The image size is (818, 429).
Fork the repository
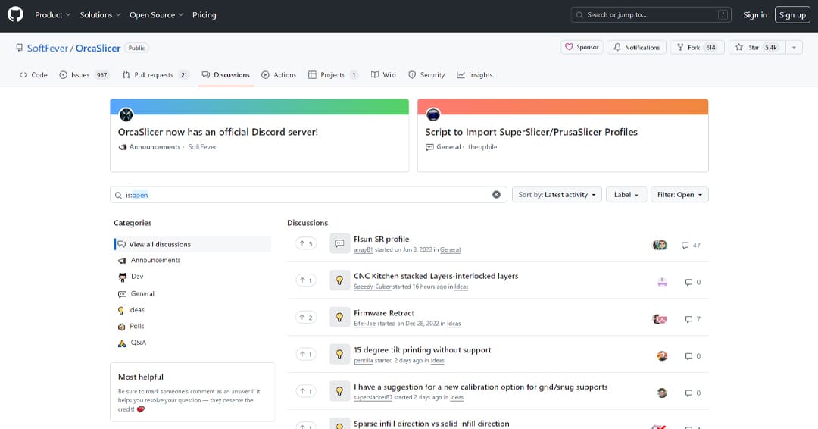[697, 47]
